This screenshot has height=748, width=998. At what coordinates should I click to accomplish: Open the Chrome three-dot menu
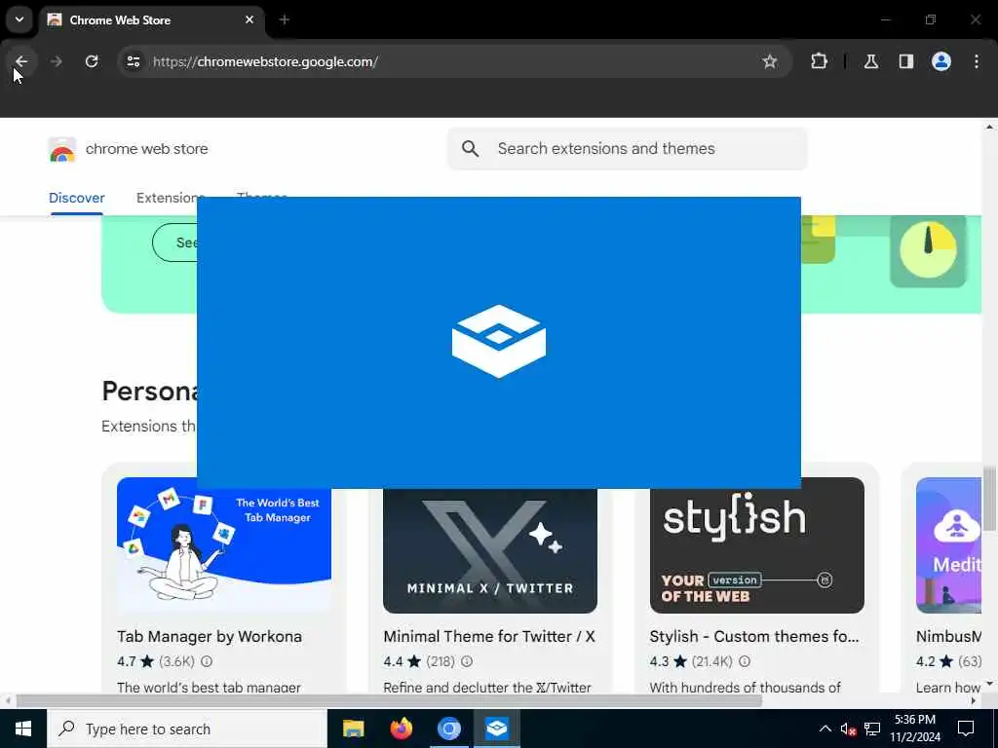pyautogui.click(x=976, y=61)
